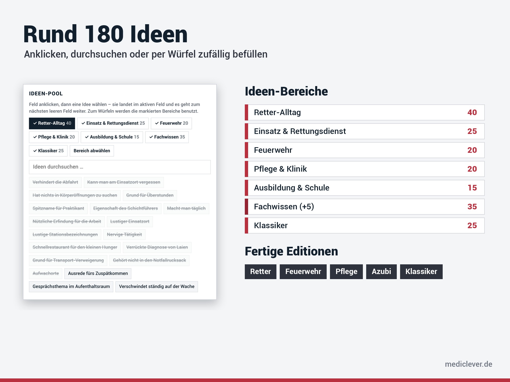This screenshot has height=382, width=510.
Task: Click used idea Macht man täglich
Action: click(186, 208)
